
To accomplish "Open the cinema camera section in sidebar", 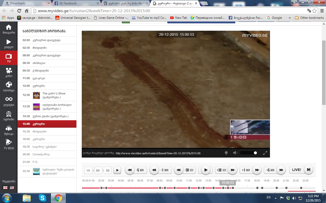I will point(9,72).
